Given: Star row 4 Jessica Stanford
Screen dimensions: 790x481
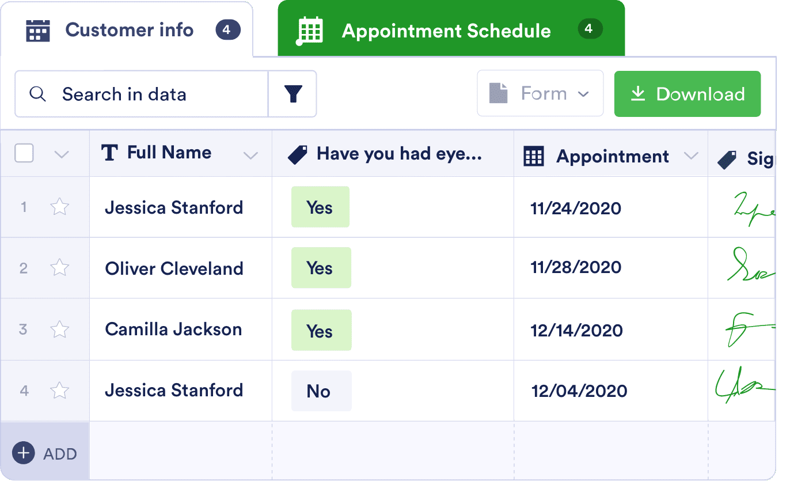Looking at the screenshot, I should coord(60,391).
